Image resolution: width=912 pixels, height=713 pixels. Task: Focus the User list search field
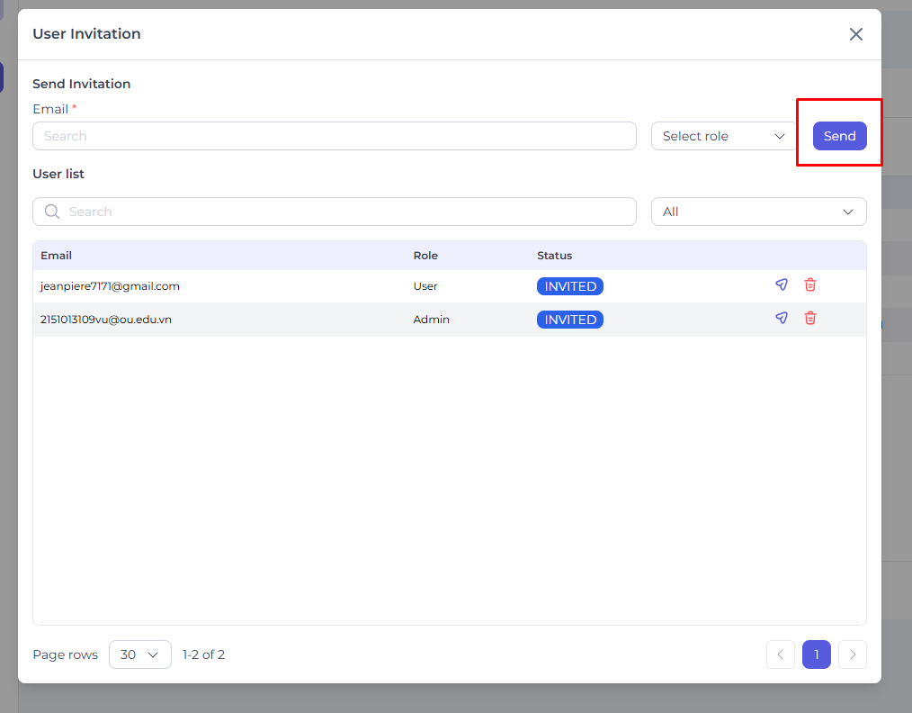(335, 212)
